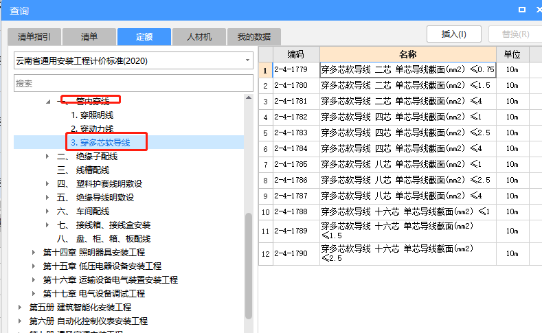Expand 第六册 自动化控制仪表安装工程
Screen dimensions: 542x333
[20, 321]
